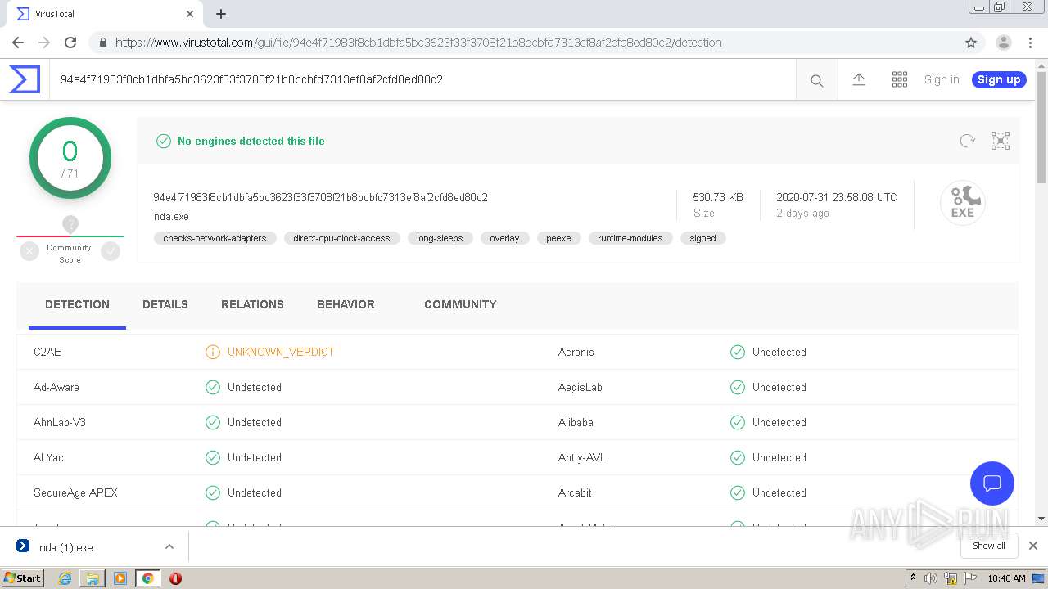Open Chrome three-dot menu
Viewport: 1048px width, 589px height.
pyautogui.click(x=1030, y=43)
